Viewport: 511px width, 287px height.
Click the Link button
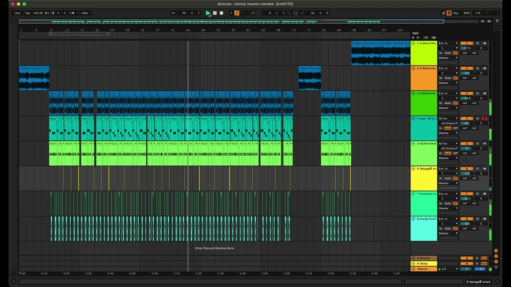pyautogui.click(x=17, y=13)
